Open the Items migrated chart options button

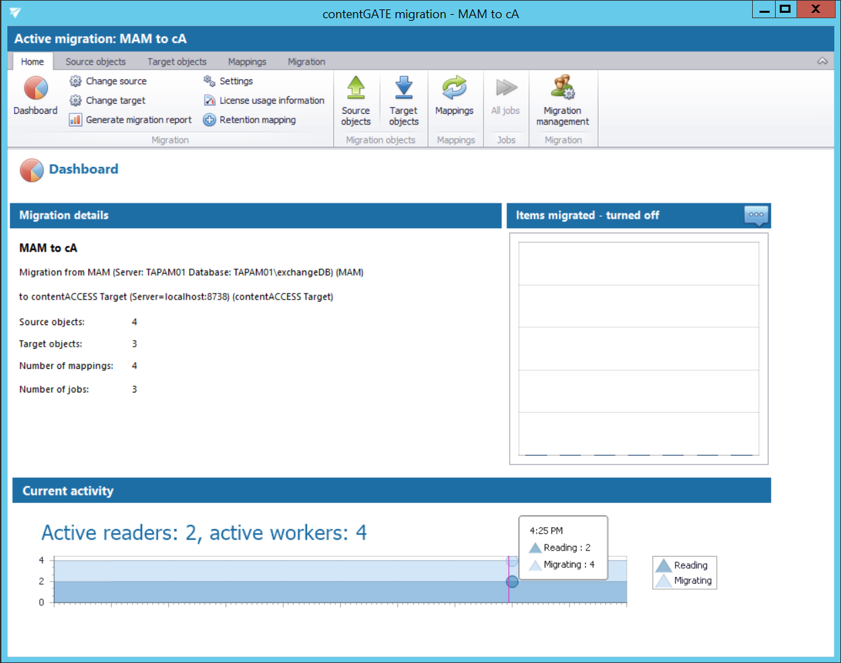click(756, 215)
